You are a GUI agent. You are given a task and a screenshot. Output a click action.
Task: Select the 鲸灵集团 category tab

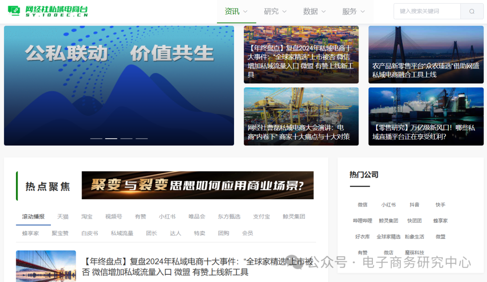[x=294, y=217]
